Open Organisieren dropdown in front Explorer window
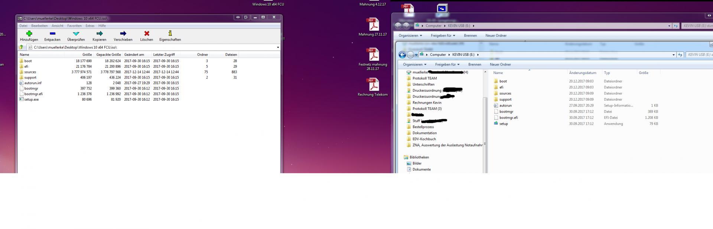 pos(415,64)
